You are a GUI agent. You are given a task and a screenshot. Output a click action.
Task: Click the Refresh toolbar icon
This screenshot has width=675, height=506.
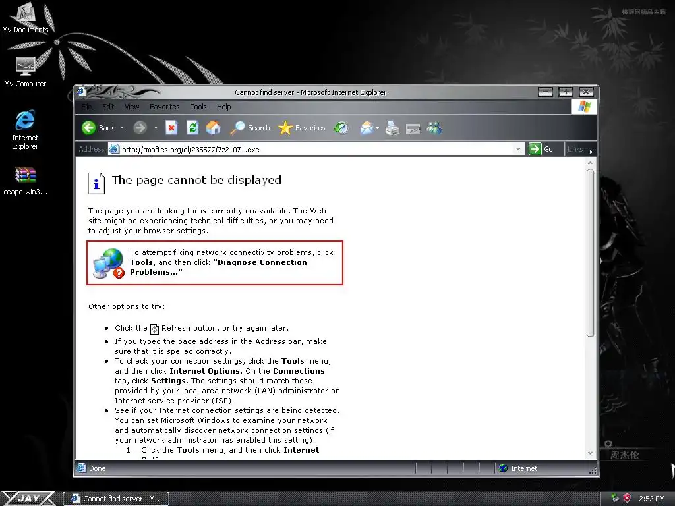(192, 128)
